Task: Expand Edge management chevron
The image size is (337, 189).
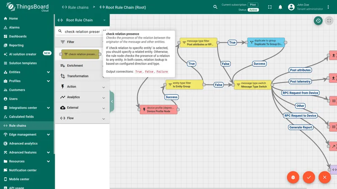Action: coord(48,134)
